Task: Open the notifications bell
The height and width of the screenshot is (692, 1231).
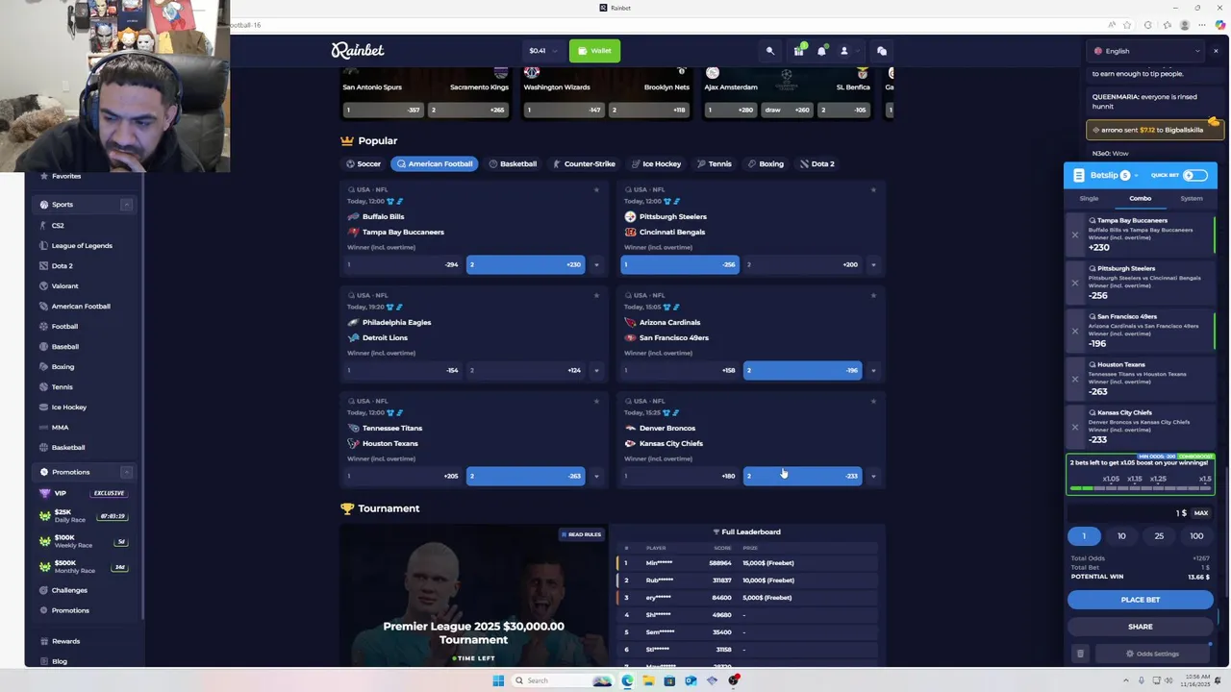Action: click(821, 51)
